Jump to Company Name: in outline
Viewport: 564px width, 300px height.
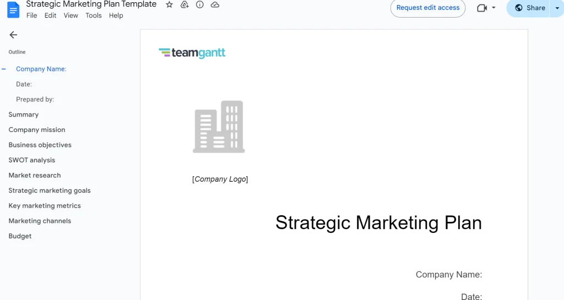pos(41,69)
